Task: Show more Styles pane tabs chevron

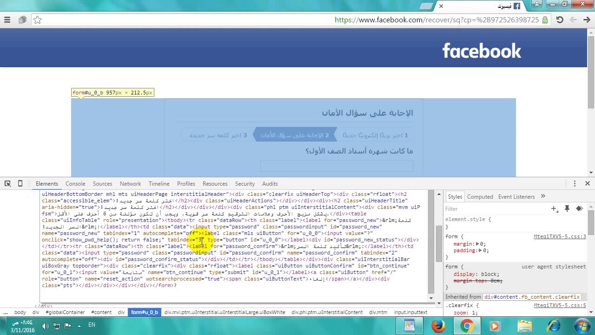Action: 542,196
